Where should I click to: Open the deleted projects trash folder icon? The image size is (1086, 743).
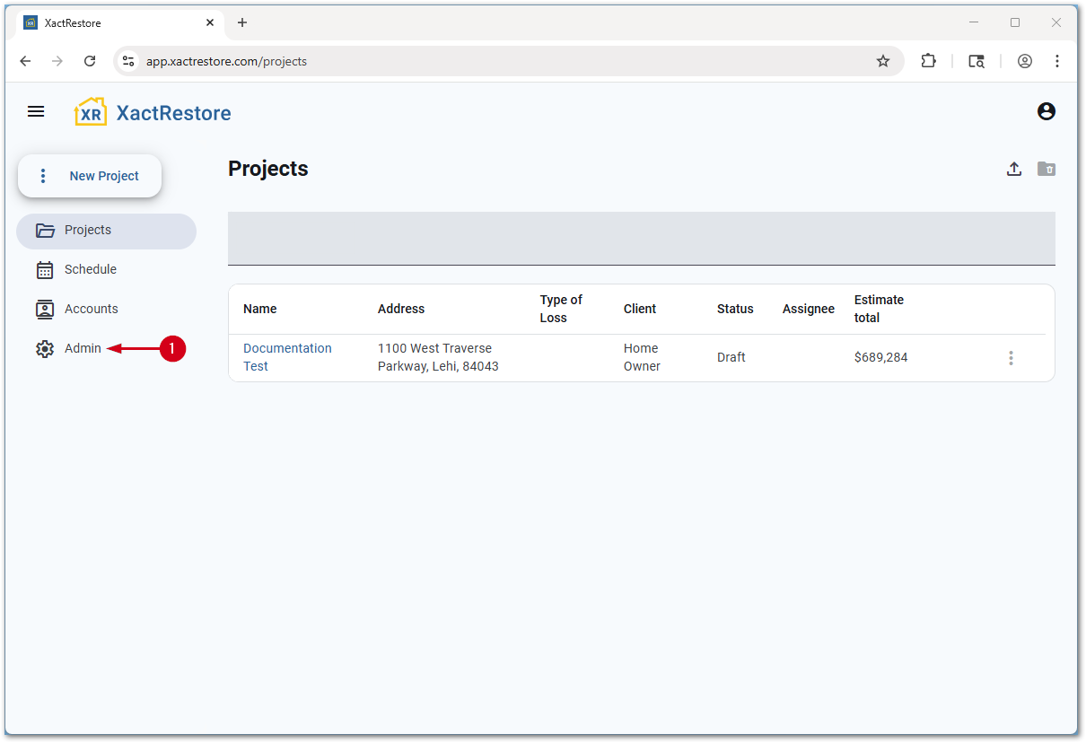coord(1047,169)
